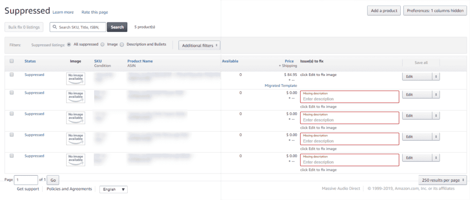This screenshot has height=200, width=470.
Task: Select the All suppressed radio button
Action: pyautogui.click(x=69, y=45)
